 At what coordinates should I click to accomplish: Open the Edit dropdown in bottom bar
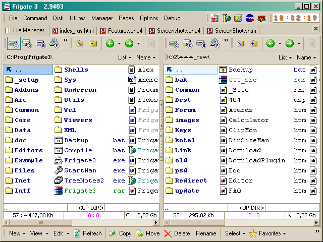tap(61, 233)
